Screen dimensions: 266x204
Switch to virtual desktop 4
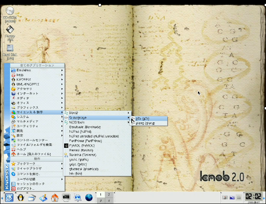(109, 201)
